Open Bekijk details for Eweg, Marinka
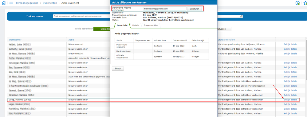The height and width of the screenshot is (117, 307). (x=290, y=100)
